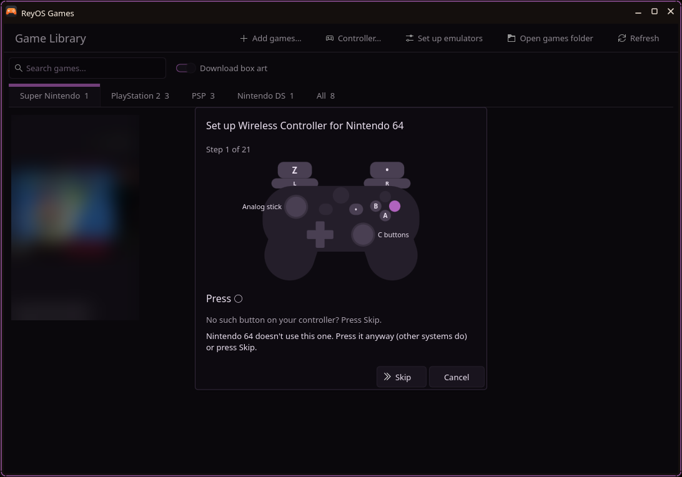Refresh the game library

pos(638,38)
